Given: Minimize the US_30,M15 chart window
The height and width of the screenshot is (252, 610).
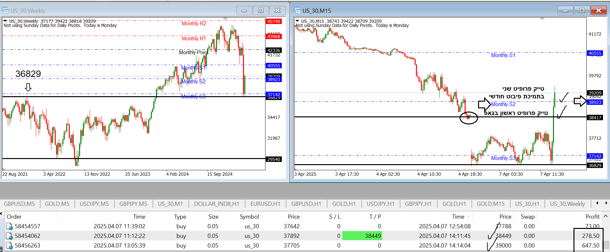Looking at the screenshot, I should click(565, 11).
